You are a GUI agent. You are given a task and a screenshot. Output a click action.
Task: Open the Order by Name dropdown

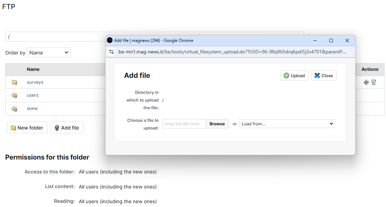[49, 53]
